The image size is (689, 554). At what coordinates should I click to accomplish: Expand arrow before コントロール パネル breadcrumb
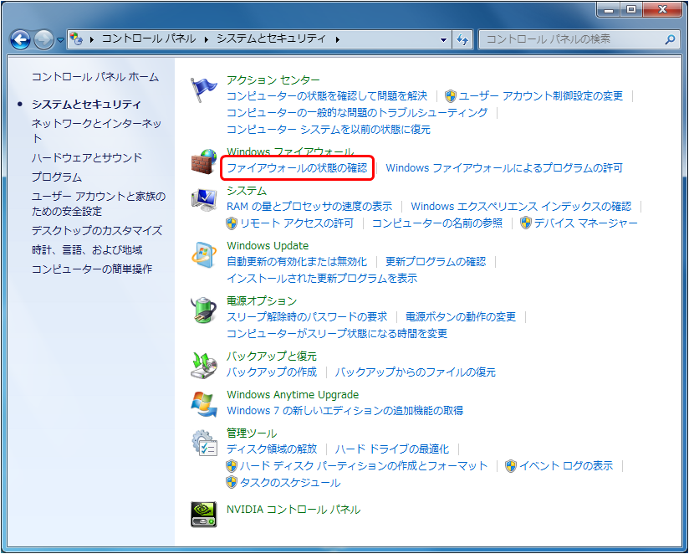click(x=92, y=39)
